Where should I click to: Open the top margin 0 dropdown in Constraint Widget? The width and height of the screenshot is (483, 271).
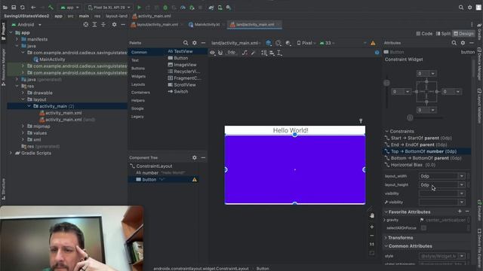pos(432,74)
